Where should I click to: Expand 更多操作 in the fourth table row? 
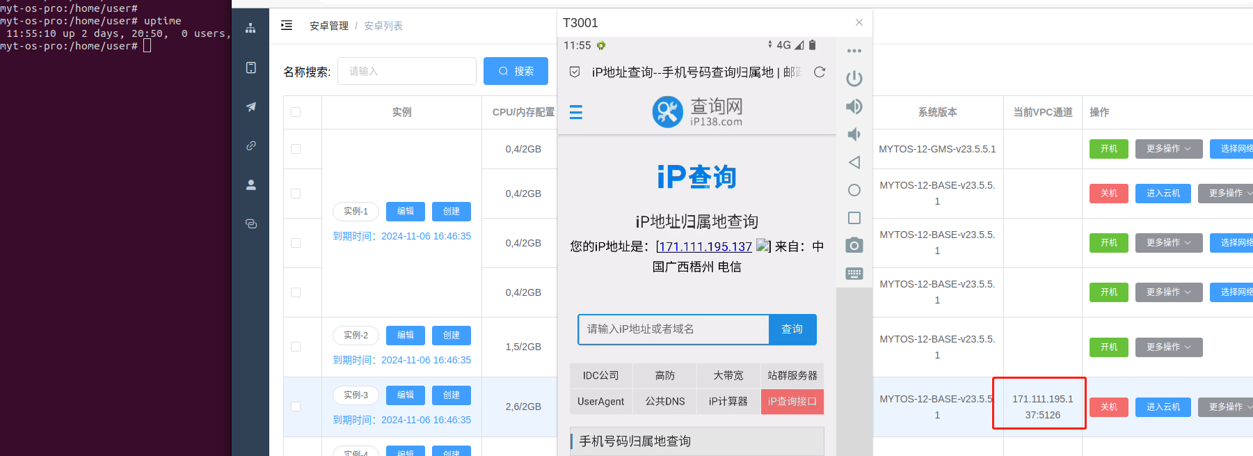[x=1169, y=292]
